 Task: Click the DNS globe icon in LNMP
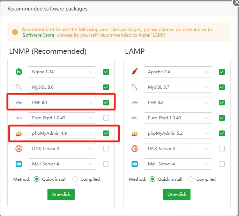click(x=19, y=149)
